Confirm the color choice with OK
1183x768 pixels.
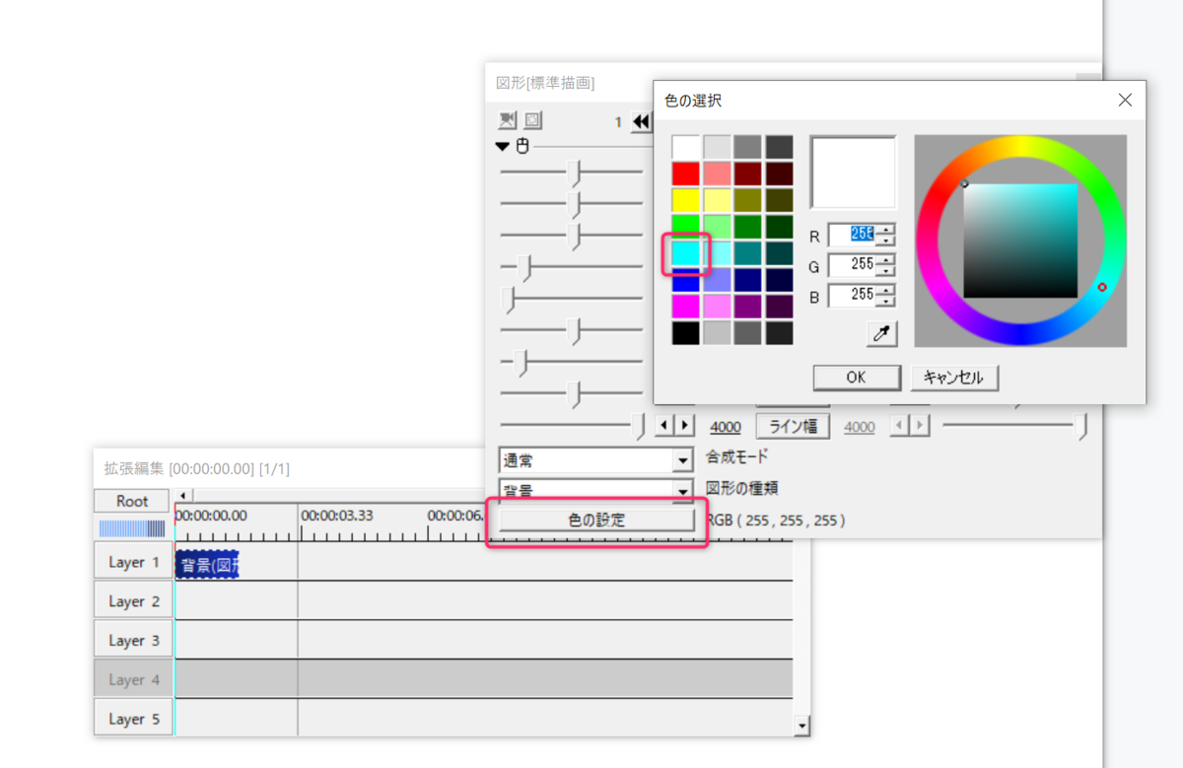pyautogui.click(x=856, y=377)
